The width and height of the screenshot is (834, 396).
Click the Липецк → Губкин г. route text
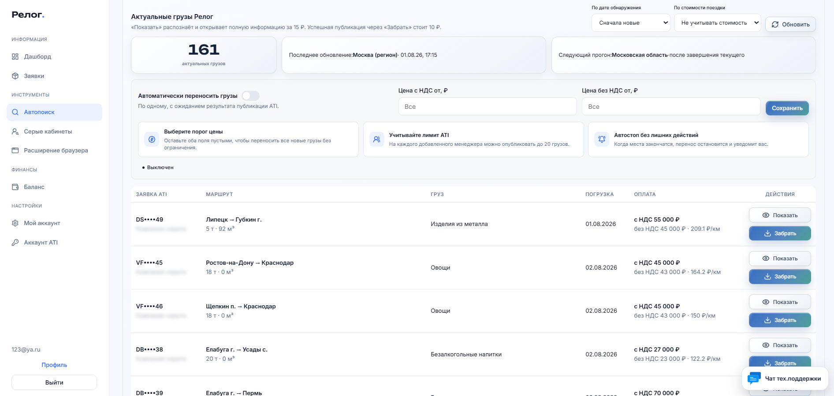(234, 220)
